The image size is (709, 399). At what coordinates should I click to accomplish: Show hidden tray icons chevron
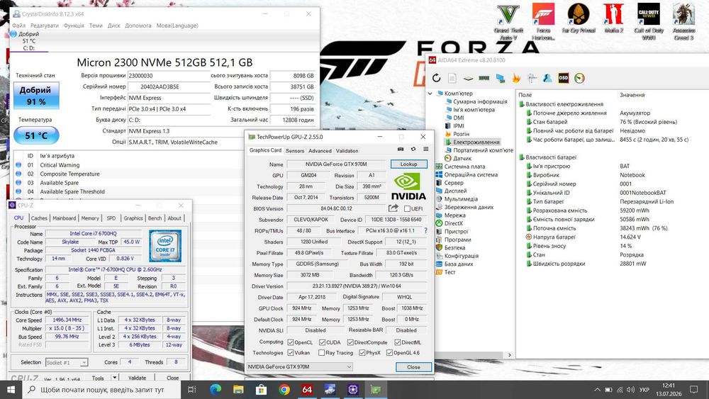[597, 390]
